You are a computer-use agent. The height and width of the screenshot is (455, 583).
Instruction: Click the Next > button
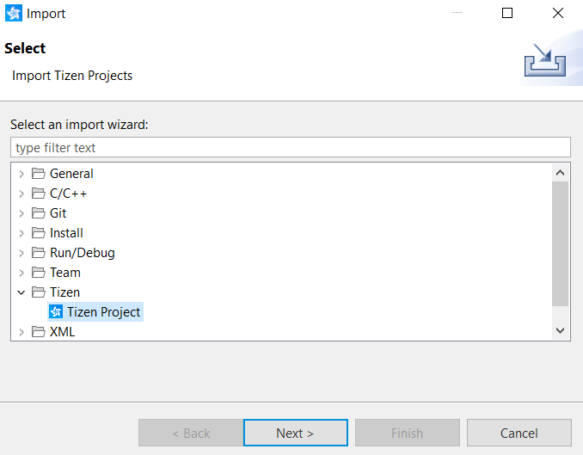click(296, 433)
